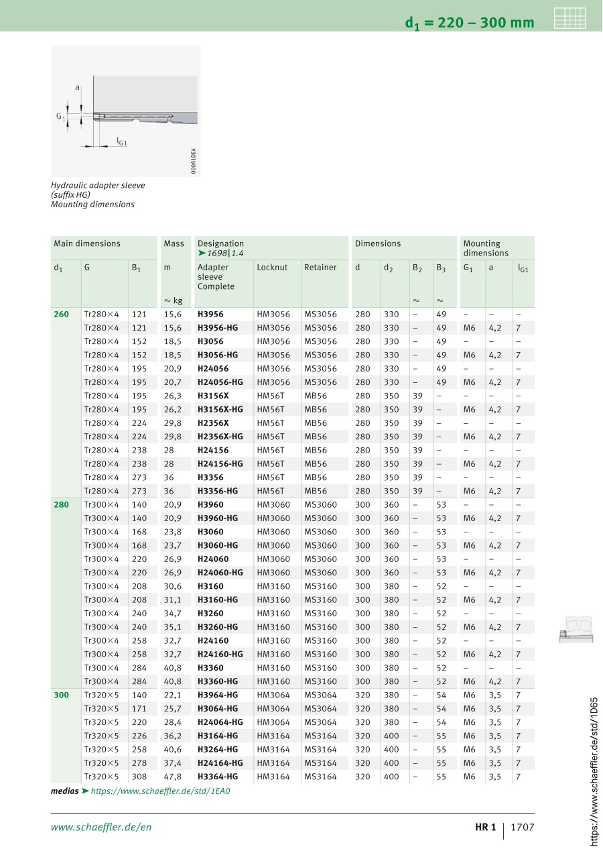The image size is (603, 853).
Task: Select designation H3364-HG
Action: point(218,777)
